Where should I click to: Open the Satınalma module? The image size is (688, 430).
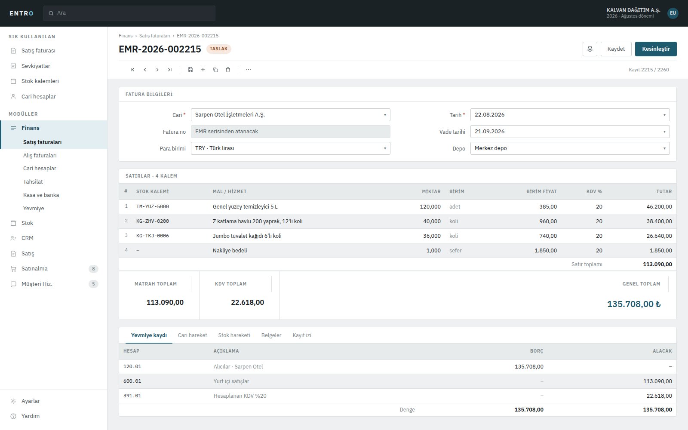click(53, 268)
